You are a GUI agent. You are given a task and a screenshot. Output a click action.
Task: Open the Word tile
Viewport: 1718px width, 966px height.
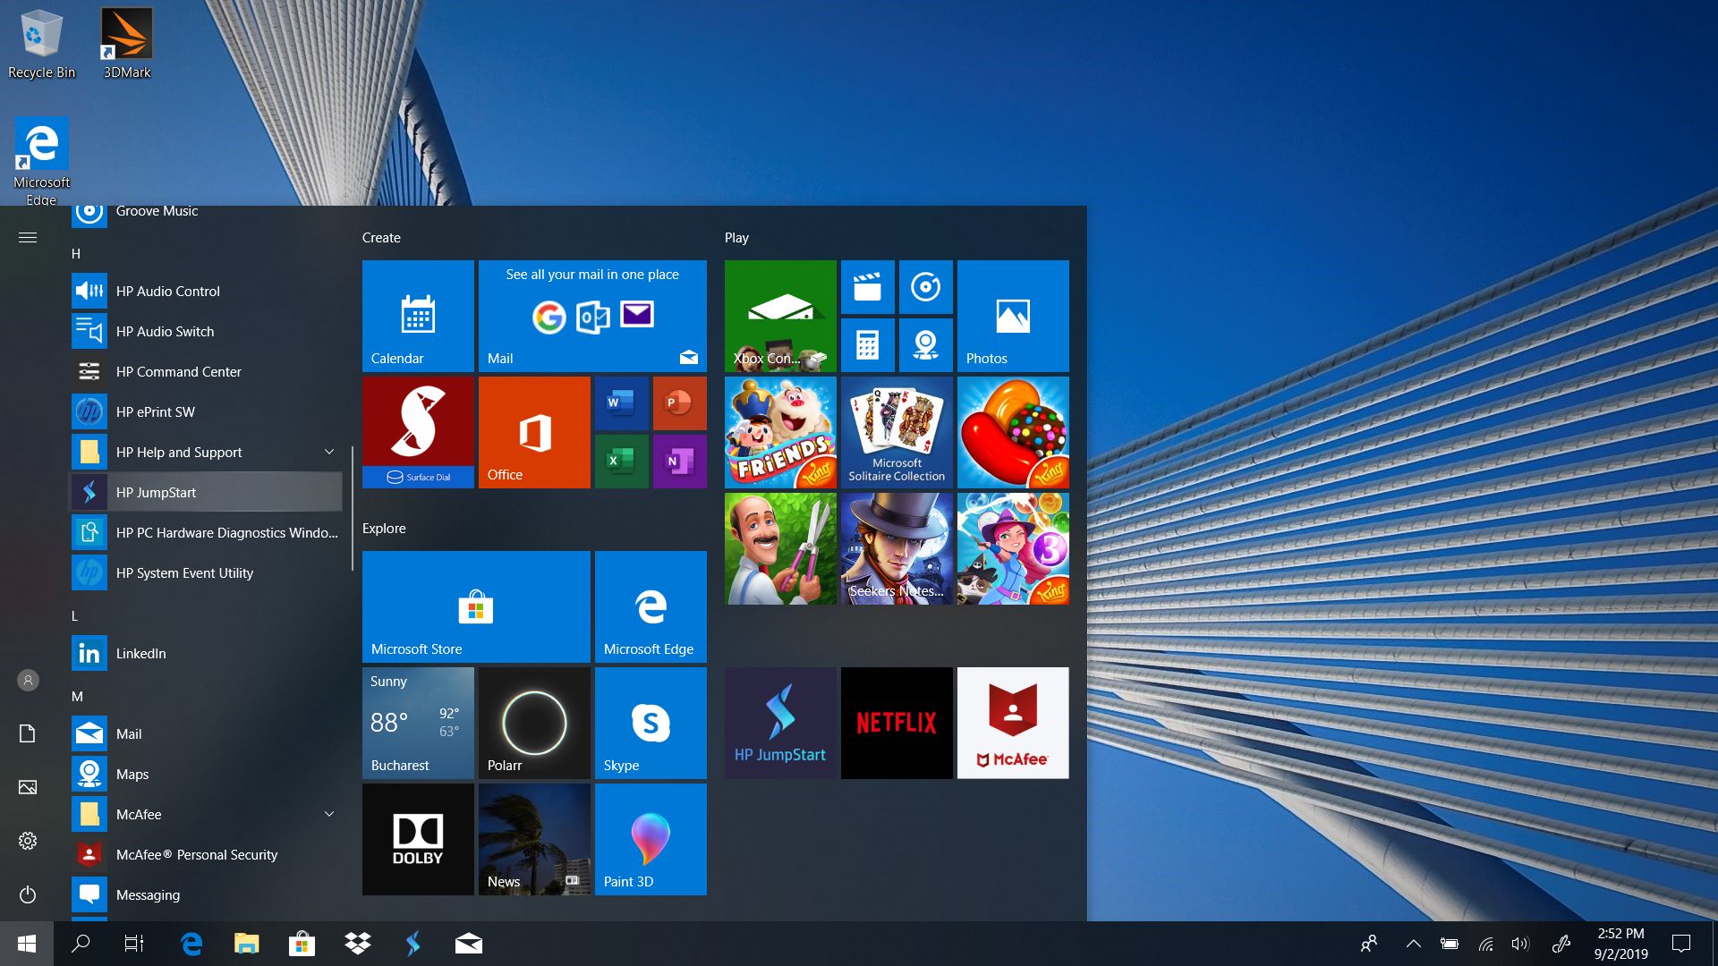621,403
